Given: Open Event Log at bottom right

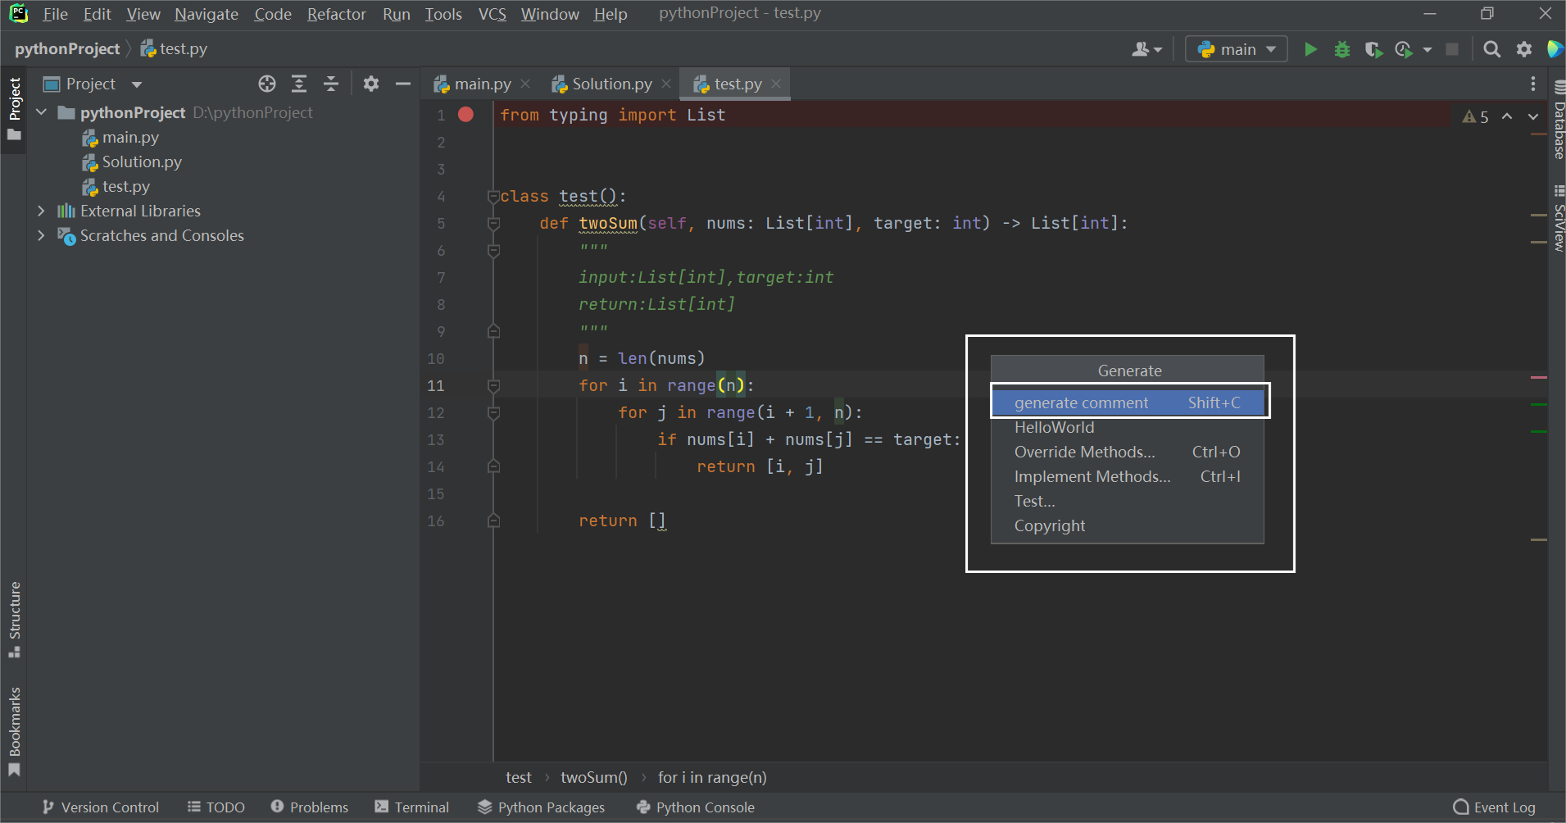Looking at the screenshot, I should pyautogui.click(x=1495, y=807).
